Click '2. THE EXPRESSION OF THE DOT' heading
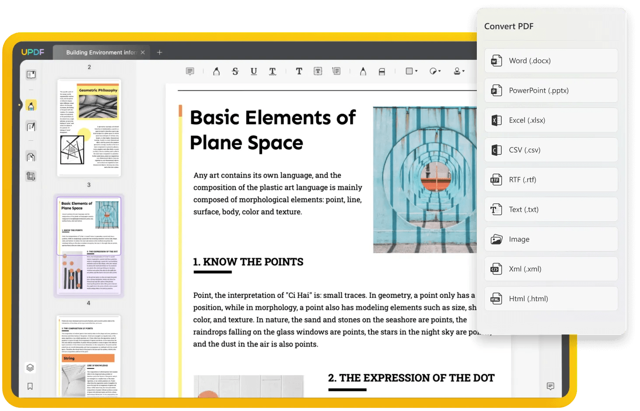 tap(411, 378)
